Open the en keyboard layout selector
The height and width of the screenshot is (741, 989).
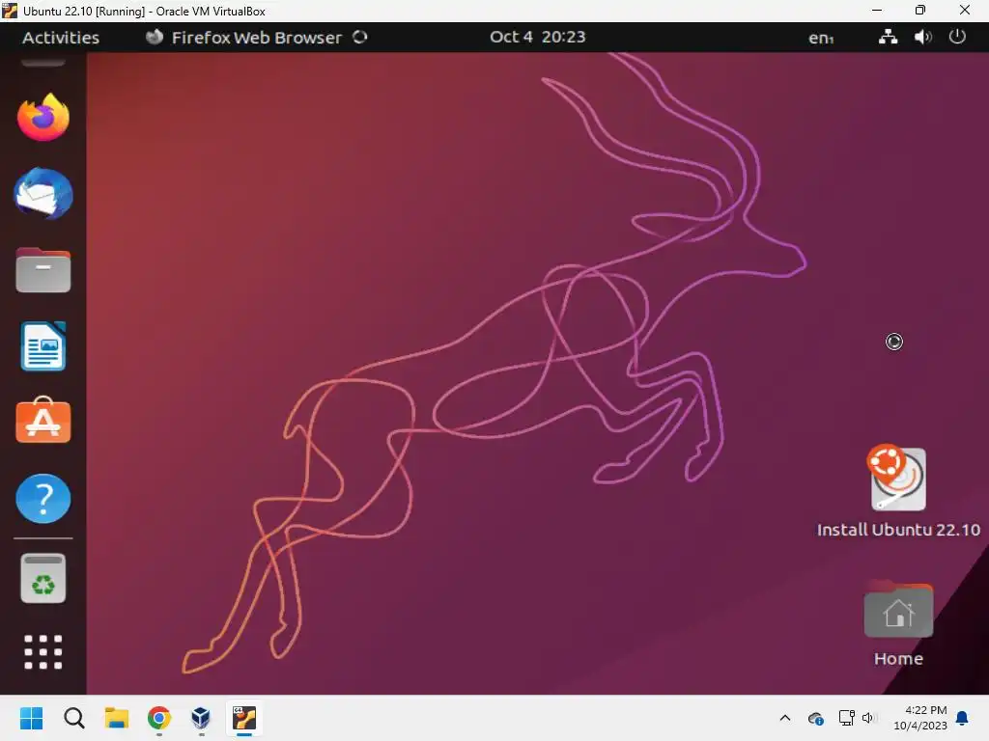pos(821,38)
